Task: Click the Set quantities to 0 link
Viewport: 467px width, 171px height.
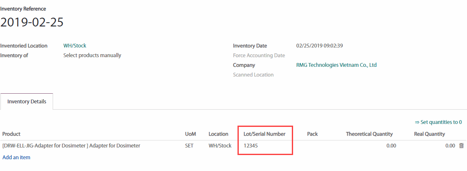Action: (438, 122)
